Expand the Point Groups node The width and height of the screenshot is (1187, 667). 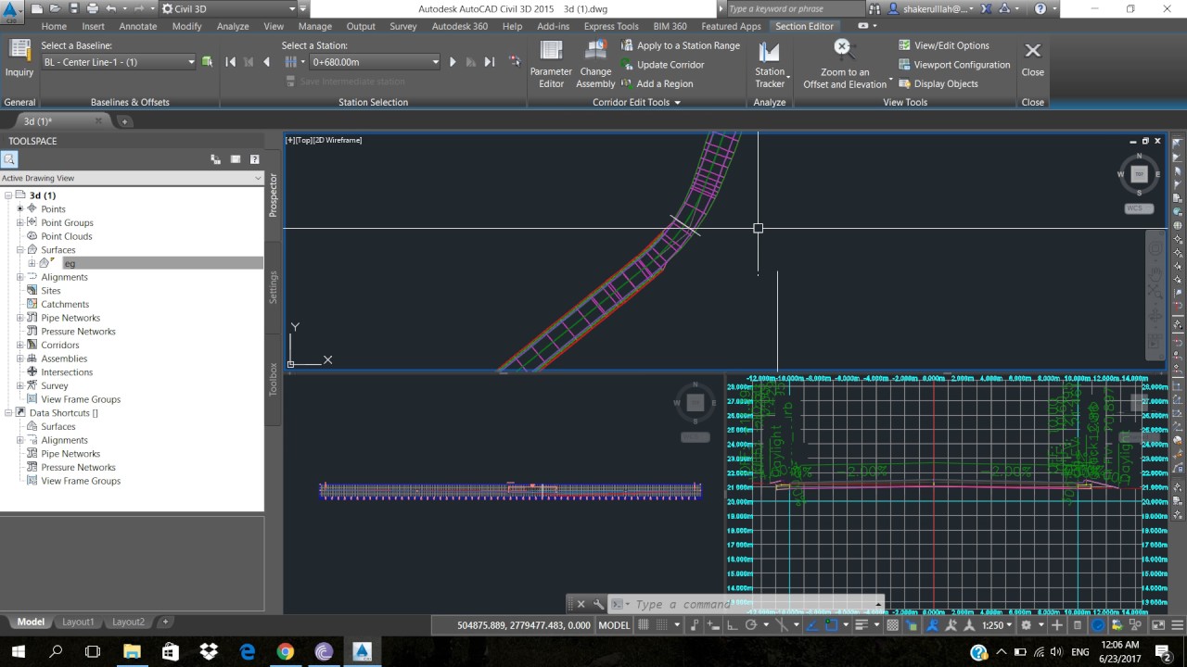[20, 222]
